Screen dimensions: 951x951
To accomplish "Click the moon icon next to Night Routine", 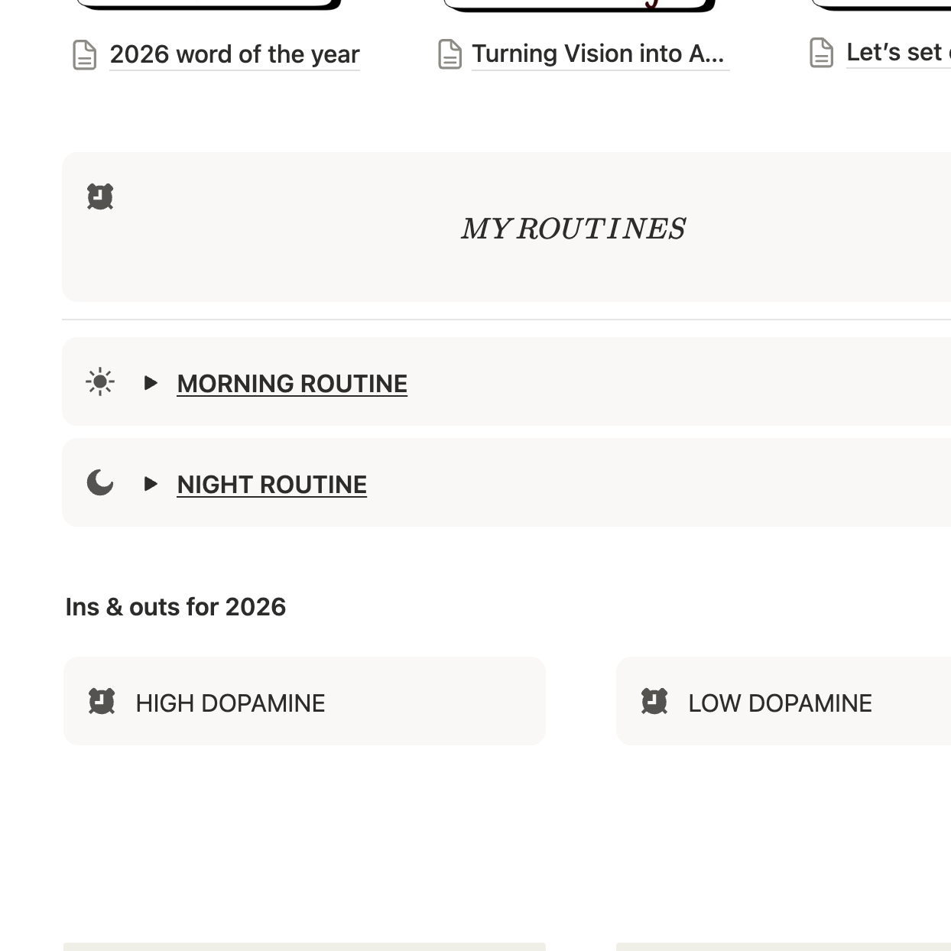I will (x=100, y=483).
